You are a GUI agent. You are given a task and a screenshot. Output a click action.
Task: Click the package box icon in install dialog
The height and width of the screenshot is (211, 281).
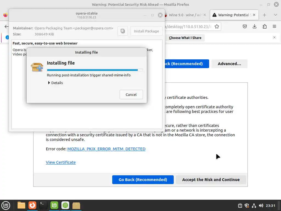pyautogui.click(x=37, y=67)
